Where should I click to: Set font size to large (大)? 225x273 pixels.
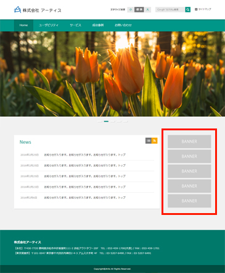pos(147,9)
